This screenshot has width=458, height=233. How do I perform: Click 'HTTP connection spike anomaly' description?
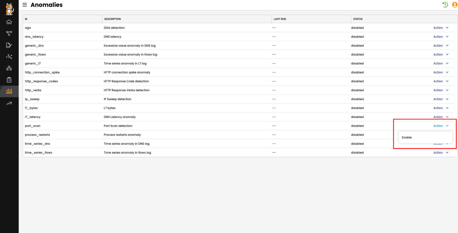point(127,72)
